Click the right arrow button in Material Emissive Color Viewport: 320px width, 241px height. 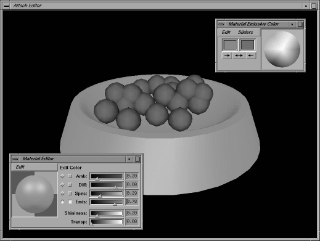pos(227,55)
